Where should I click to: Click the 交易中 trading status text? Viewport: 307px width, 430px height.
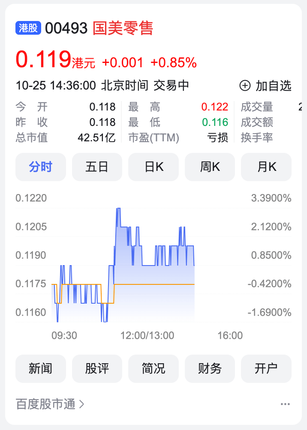[x=172, y=86]
